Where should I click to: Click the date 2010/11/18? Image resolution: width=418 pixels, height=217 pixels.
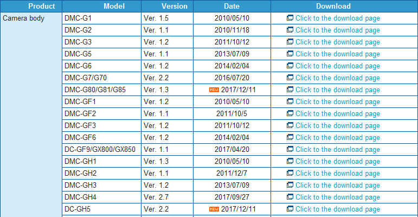232,30
